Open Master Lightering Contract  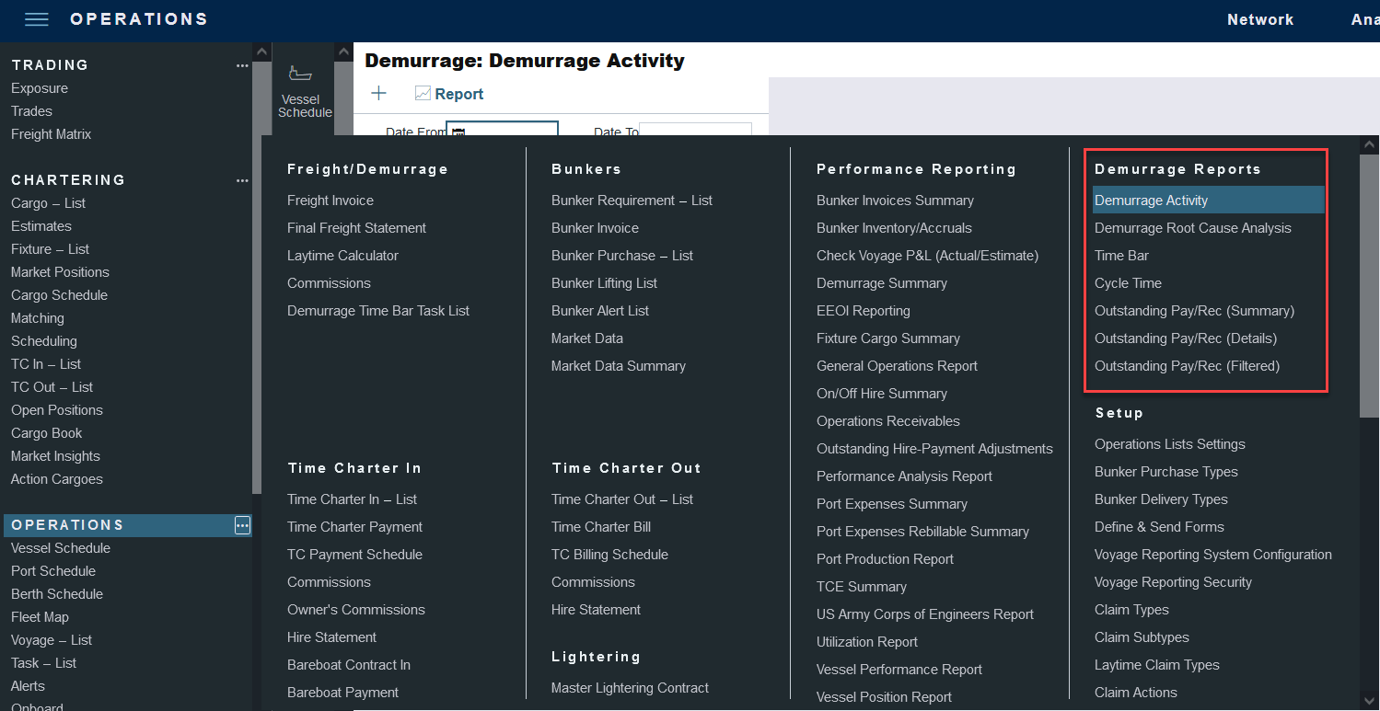click(630, 688)
